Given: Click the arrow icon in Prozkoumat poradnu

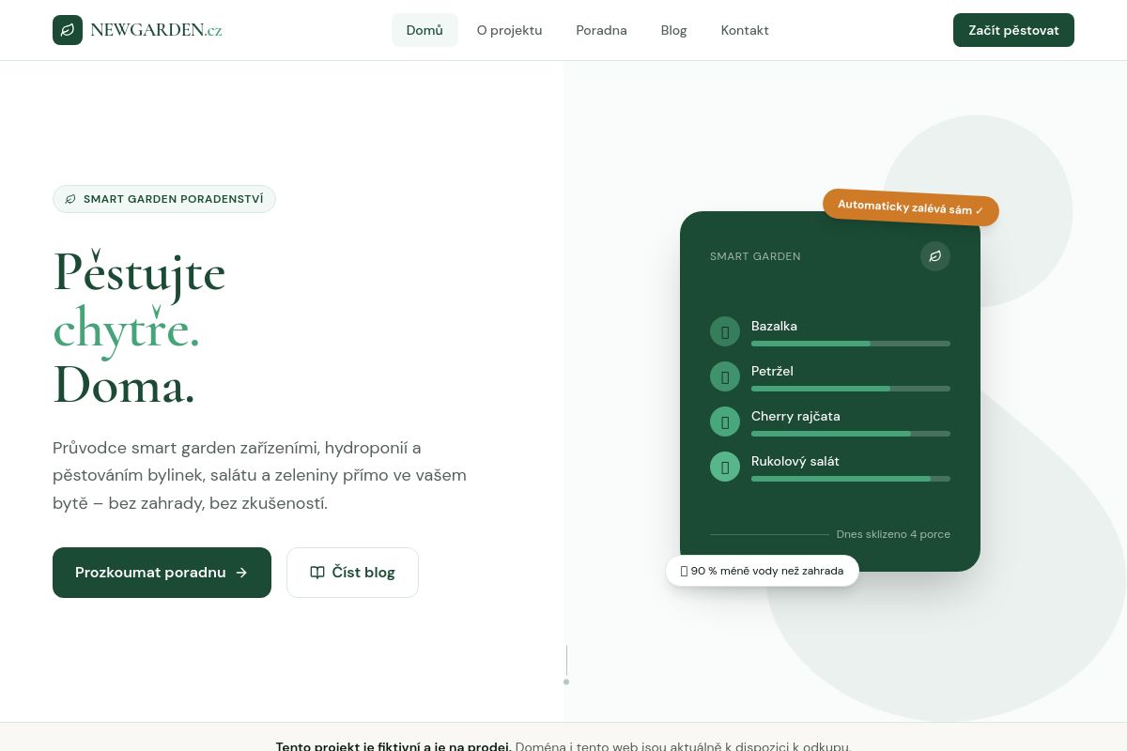Looking at the screenshot, I should 241,573.
